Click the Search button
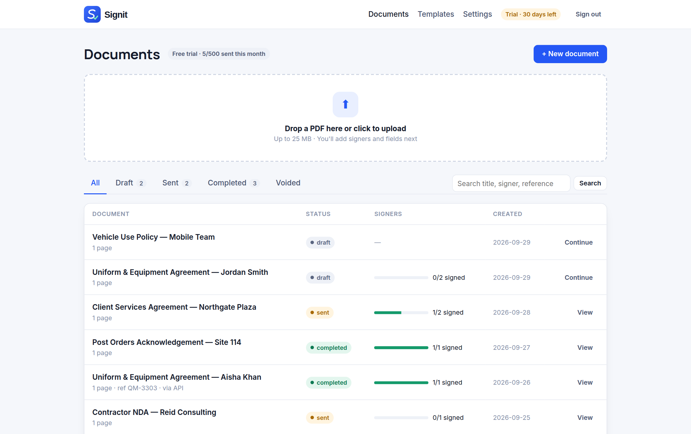The image size is (691, 434). [590, 183]
